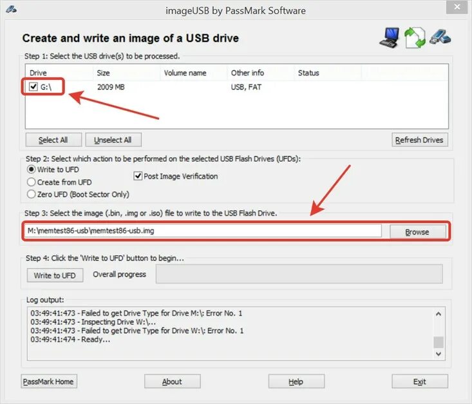
Task: Click the USB flash drive icon in header
Action: (x=440, y=37)
